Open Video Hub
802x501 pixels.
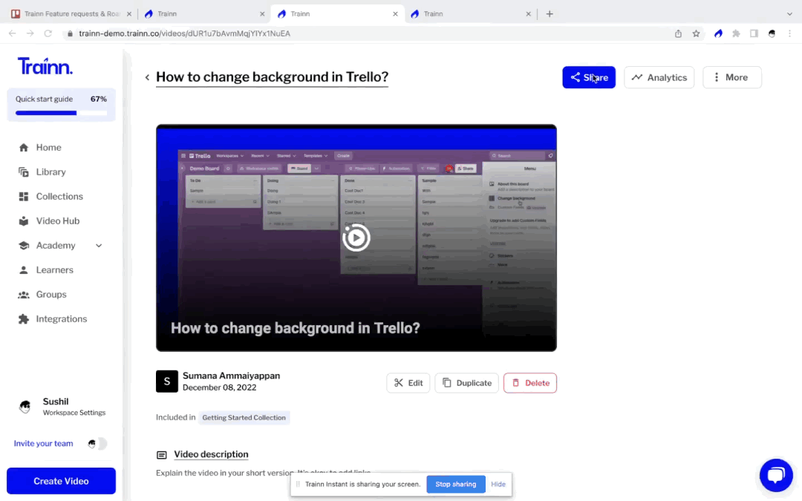[58, 221]
